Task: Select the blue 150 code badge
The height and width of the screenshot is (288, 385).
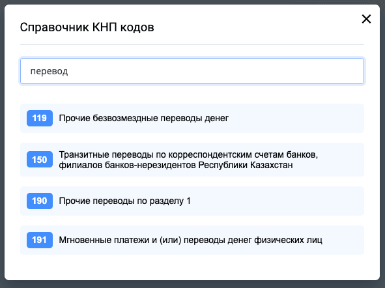Action: click(x=40, y=160)
